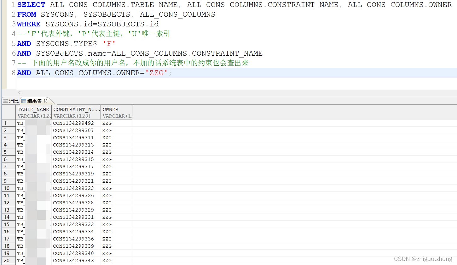
Task: Click the WHERE keyword on line 3
Action: click(x=29, y=24)
